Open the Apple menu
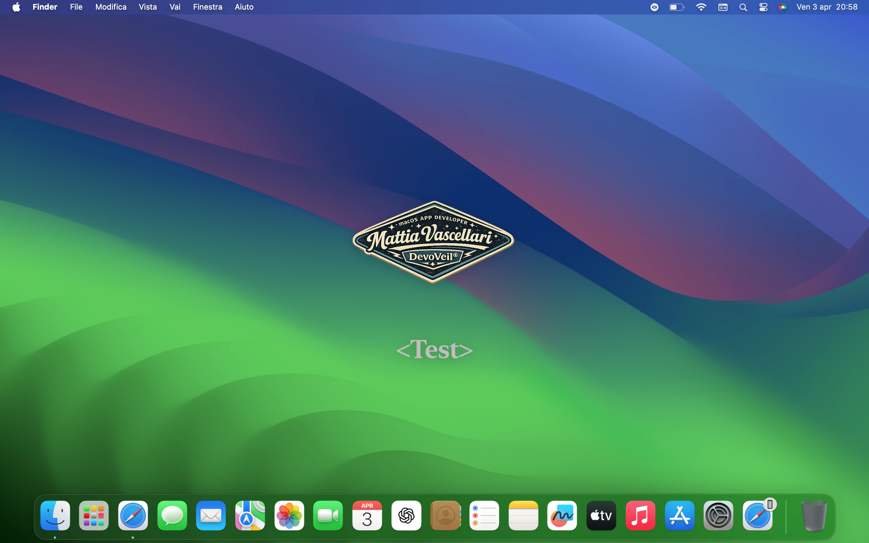This screenshot has height=543, width=869. pos(16,7)
